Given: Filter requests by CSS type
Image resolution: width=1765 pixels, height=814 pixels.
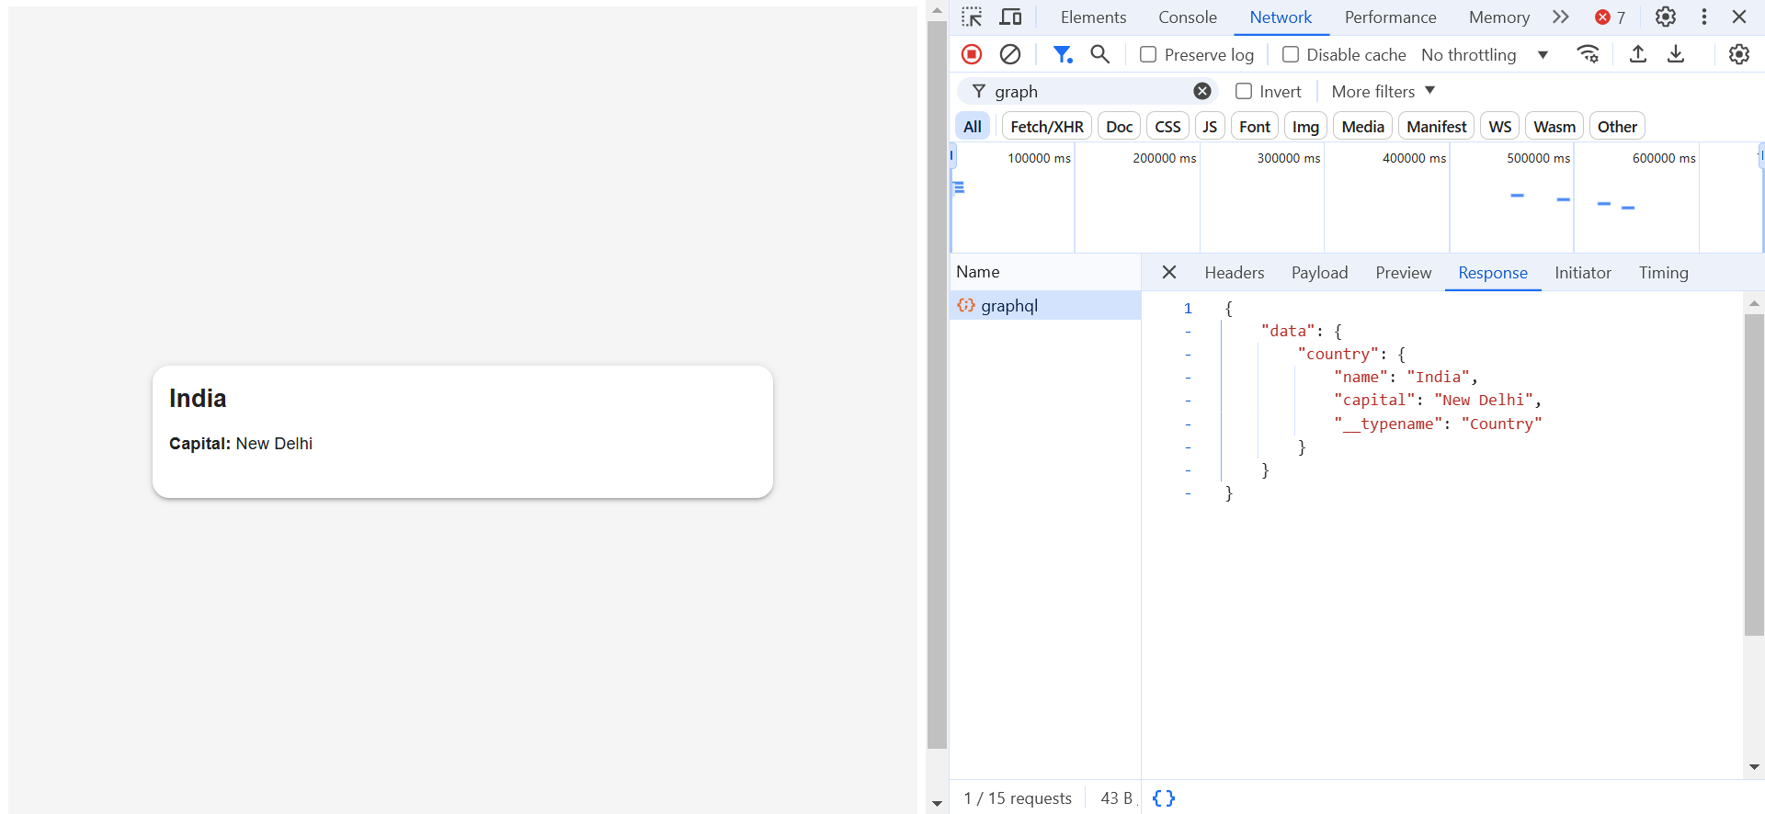Looking at the screenshot, I should [x=1167, y=126].
